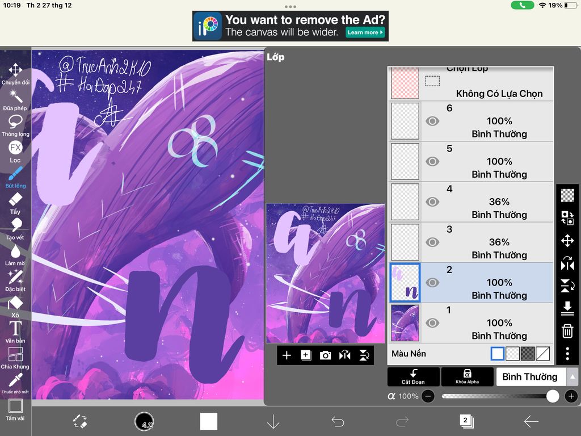Toggle Cắt Đoạn clipping button
Image resolution: width=581 pixels, height=436 pixels.
(414, 377)
